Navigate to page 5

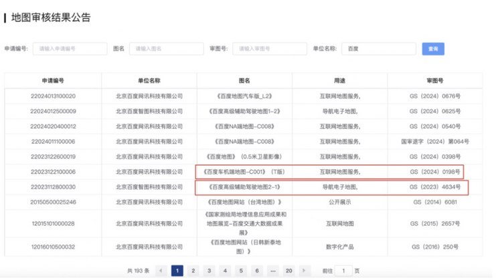click(241, 271)
